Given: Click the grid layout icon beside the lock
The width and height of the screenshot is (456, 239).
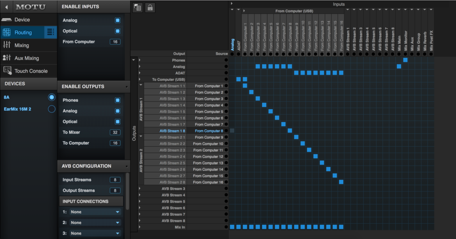Looking at the screenshot, I should point(137,7).
